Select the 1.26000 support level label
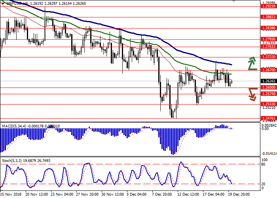Viewport: 277px width, 198px height. click(268, 88)
